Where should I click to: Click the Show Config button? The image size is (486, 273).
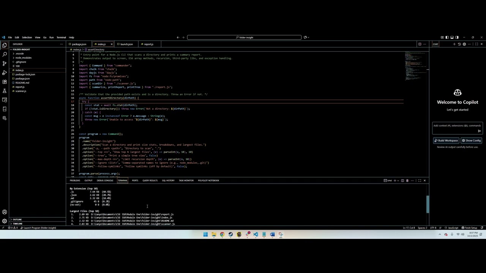pyautogui.click(x=471, y=140)
